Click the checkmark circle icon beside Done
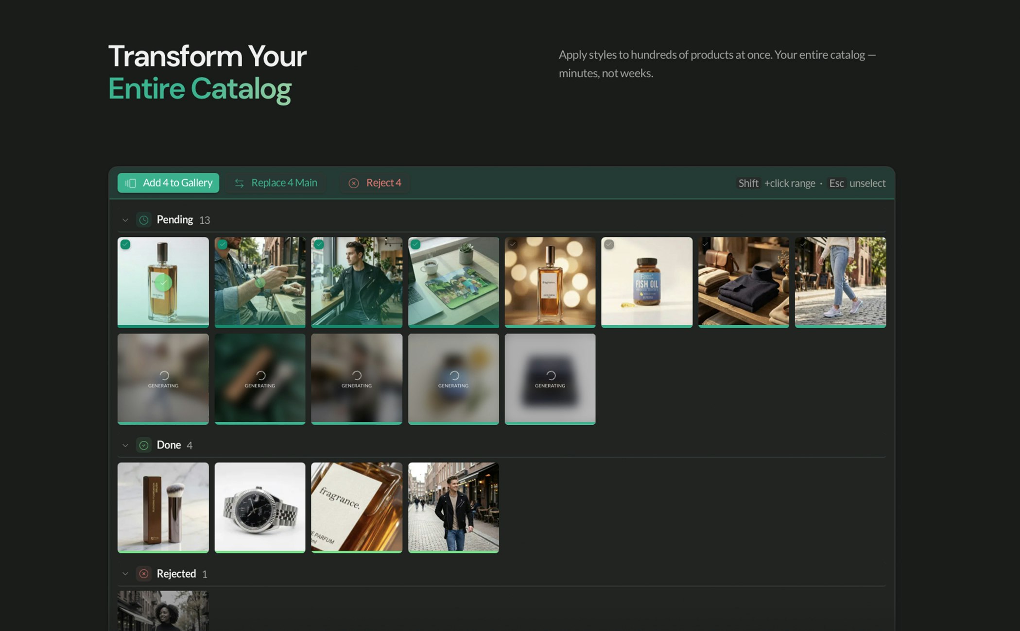 tap(144, 445)
